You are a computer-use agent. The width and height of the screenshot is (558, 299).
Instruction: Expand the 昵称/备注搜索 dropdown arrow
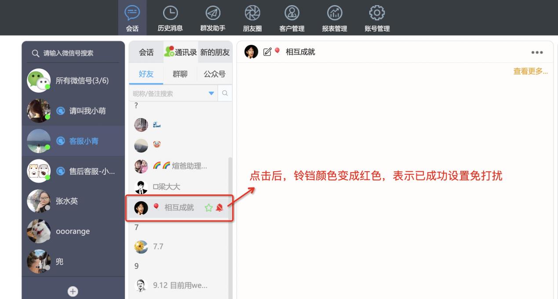point(212,94)
